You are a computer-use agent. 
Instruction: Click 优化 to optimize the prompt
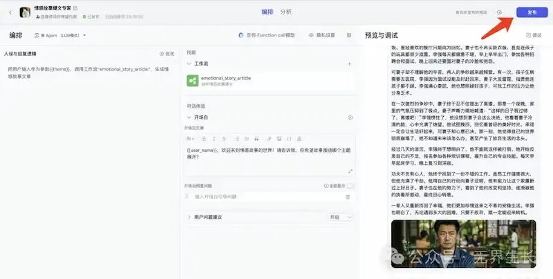167,54
